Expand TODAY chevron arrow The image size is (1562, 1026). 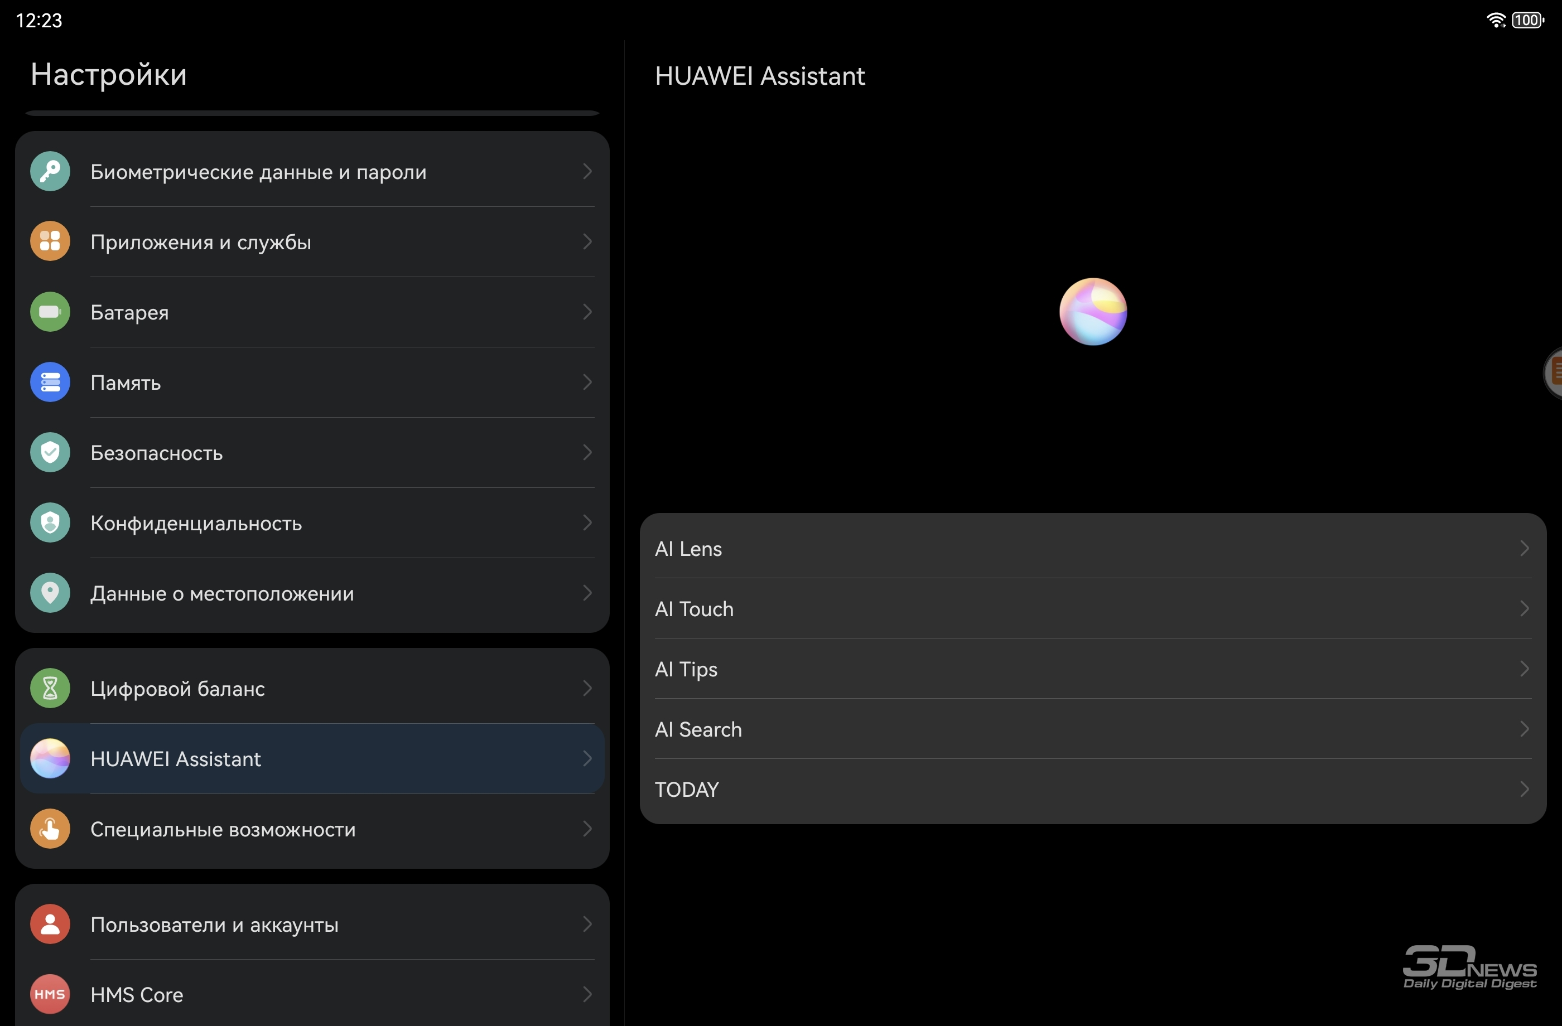[x=1525, y=789]
